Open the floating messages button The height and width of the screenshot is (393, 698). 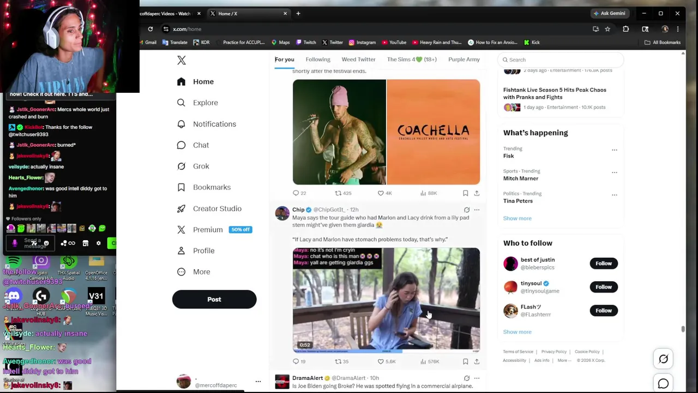point(663,384)
